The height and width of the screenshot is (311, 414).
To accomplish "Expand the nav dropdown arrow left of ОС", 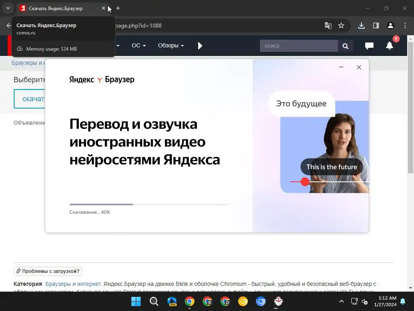I will point(118,45).
